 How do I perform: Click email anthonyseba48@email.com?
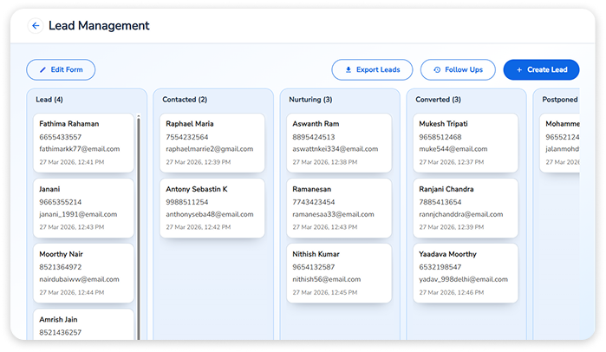(x=210, y=214)
